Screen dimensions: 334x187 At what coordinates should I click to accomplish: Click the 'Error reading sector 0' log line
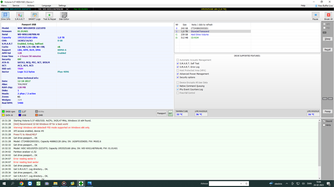[x=25, y=159]
